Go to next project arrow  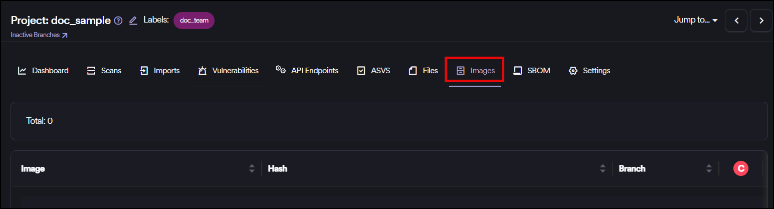[x=761, y=21]
